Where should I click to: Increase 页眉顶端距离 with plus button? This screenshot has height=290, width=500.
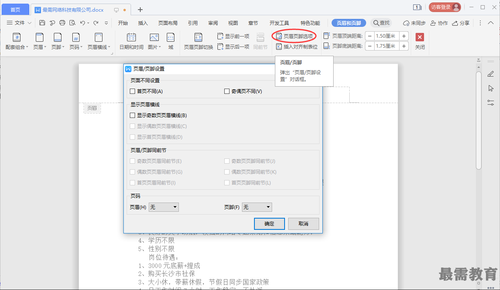click(x=404, y=36)
